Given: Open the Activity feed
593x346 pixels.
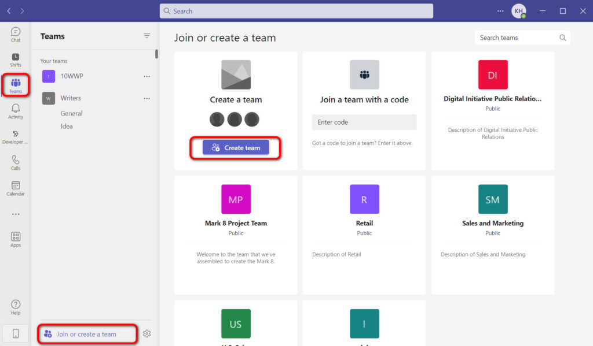Looking at the screenshot, I should (15, 111).
